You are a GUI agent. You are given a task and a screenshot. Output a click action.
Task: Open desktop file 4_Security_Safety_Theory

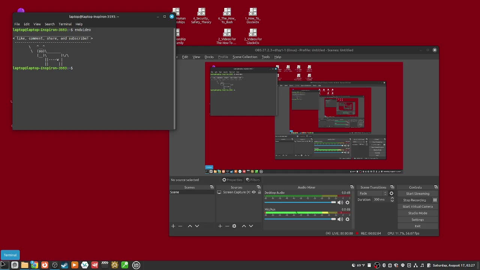click(x=201, y=16)
